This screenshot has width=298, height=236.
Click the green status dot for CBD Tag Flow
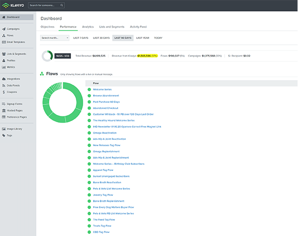(x=89, y=232)
